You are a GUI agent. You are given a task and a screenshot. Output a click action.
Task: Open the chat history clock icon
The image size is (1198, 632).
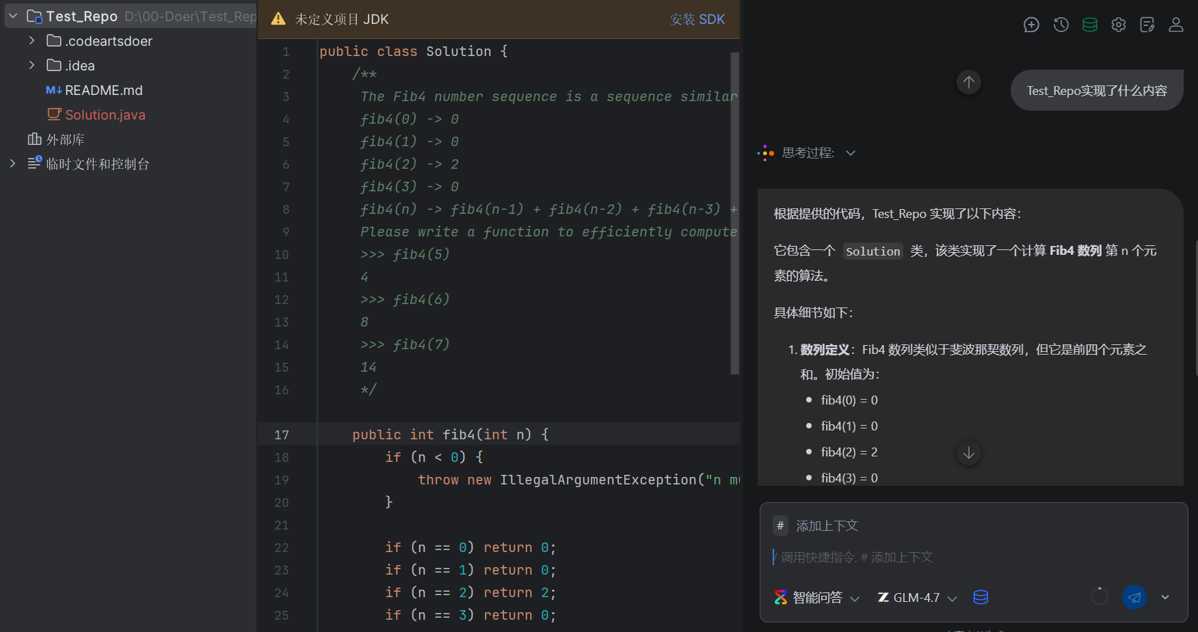tap(1061, 25)
